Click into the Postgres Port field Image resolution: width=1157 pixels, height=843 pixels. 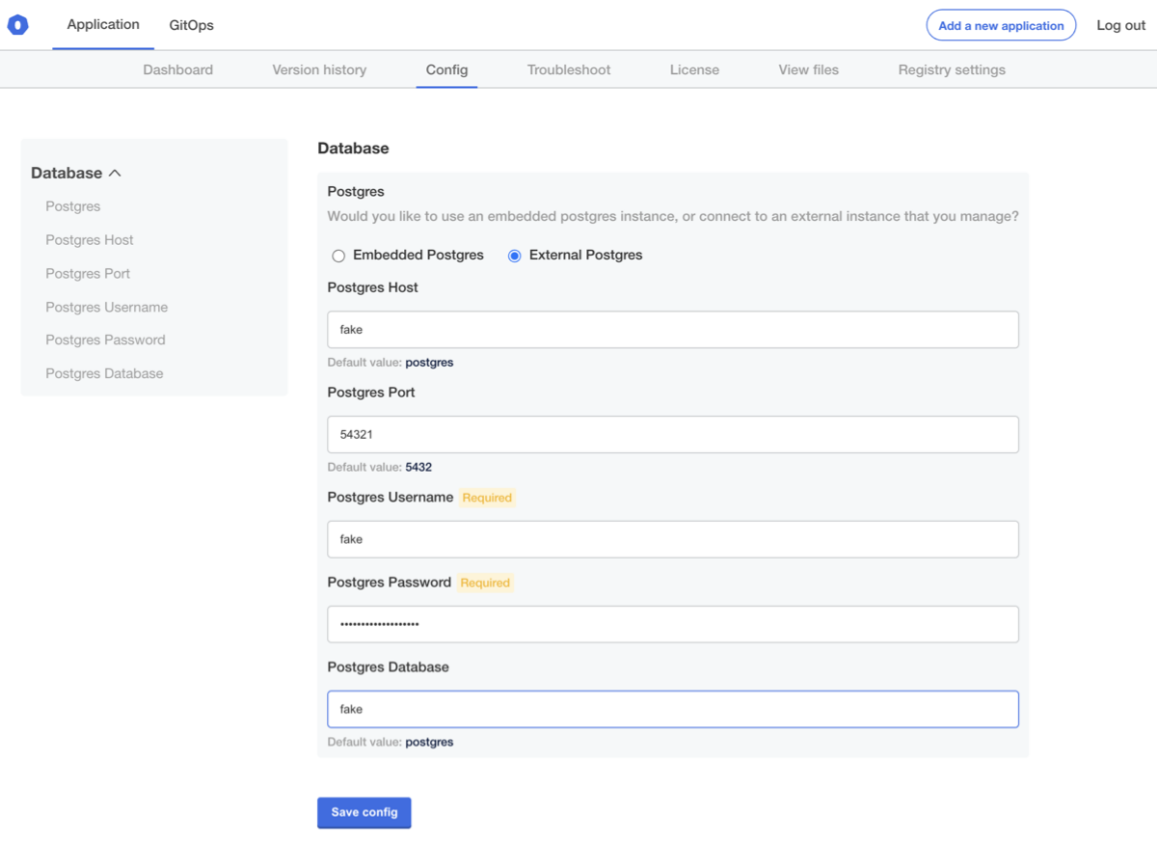tap(672, 435)
